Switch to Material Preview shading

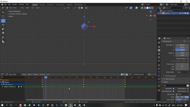(150, 8)
